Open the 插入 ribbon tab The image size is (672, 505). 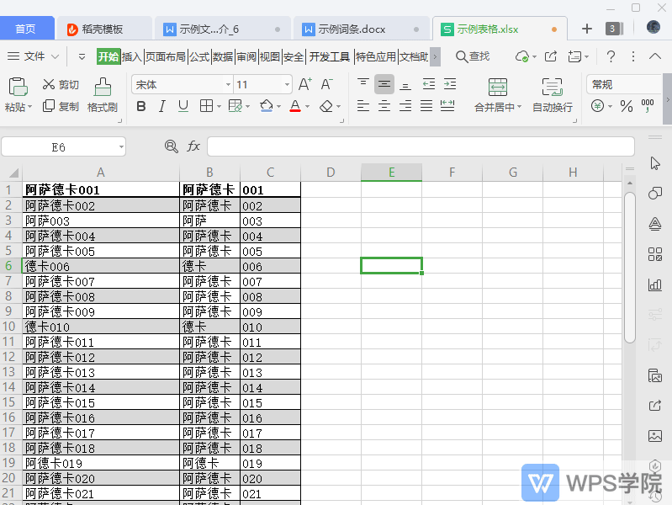132,56
